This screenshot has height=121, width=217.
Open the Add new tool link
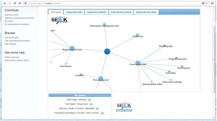pyautogui.click(x=11, y=15)
